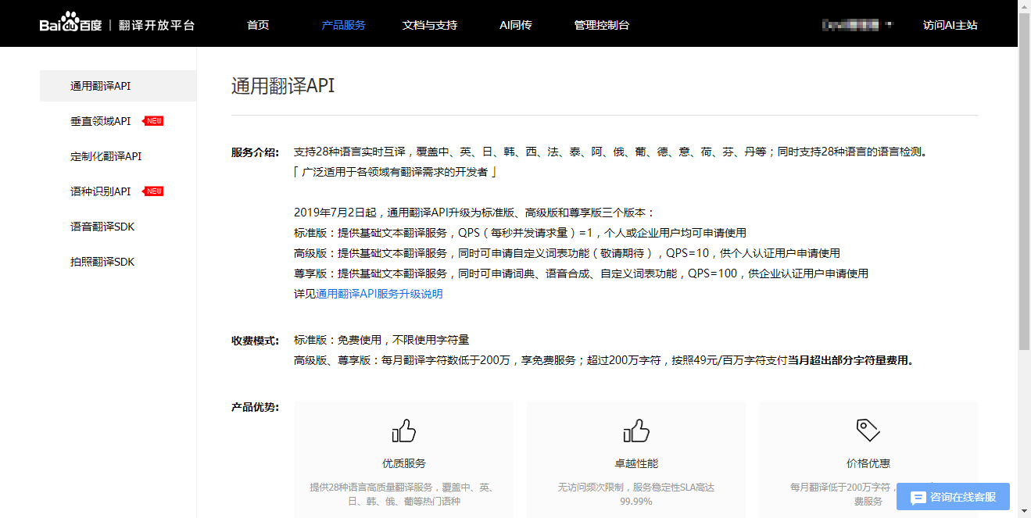Click the thumbs-up icon above 卓越性能
Screen dimensions: 1031x518
635,430
